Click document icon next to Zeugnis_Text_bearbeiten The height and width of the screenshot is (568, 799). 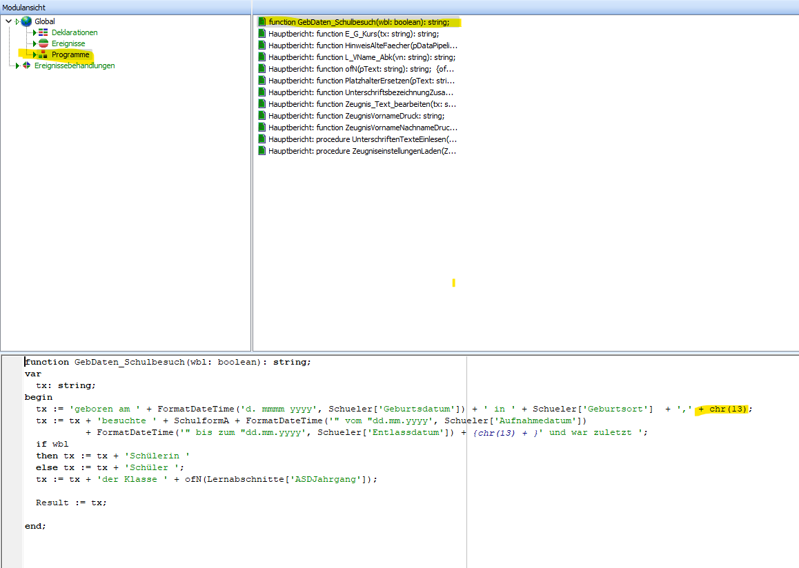(262, 104)
